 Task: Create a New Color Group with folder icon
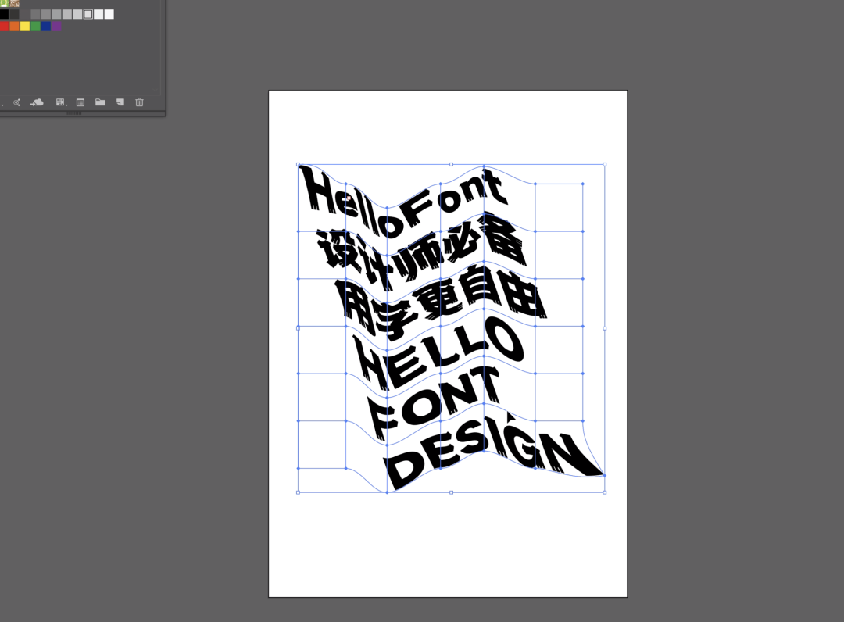[x=100, y=102]
